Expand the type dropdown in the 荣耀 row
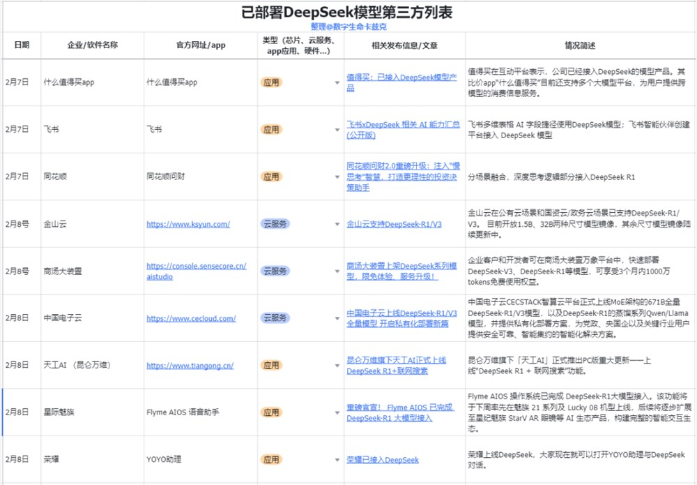Viewport: 697px width, 485px height. [x=337, y=459]
